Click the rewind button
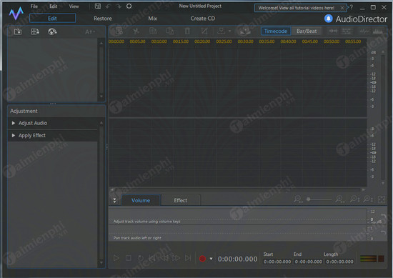The image size is (393, 278). (164, 258)
